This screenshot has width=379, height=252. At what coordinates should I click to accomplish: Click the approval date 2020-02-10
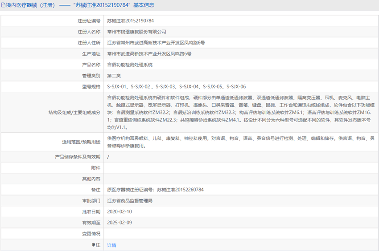point(119,211)
